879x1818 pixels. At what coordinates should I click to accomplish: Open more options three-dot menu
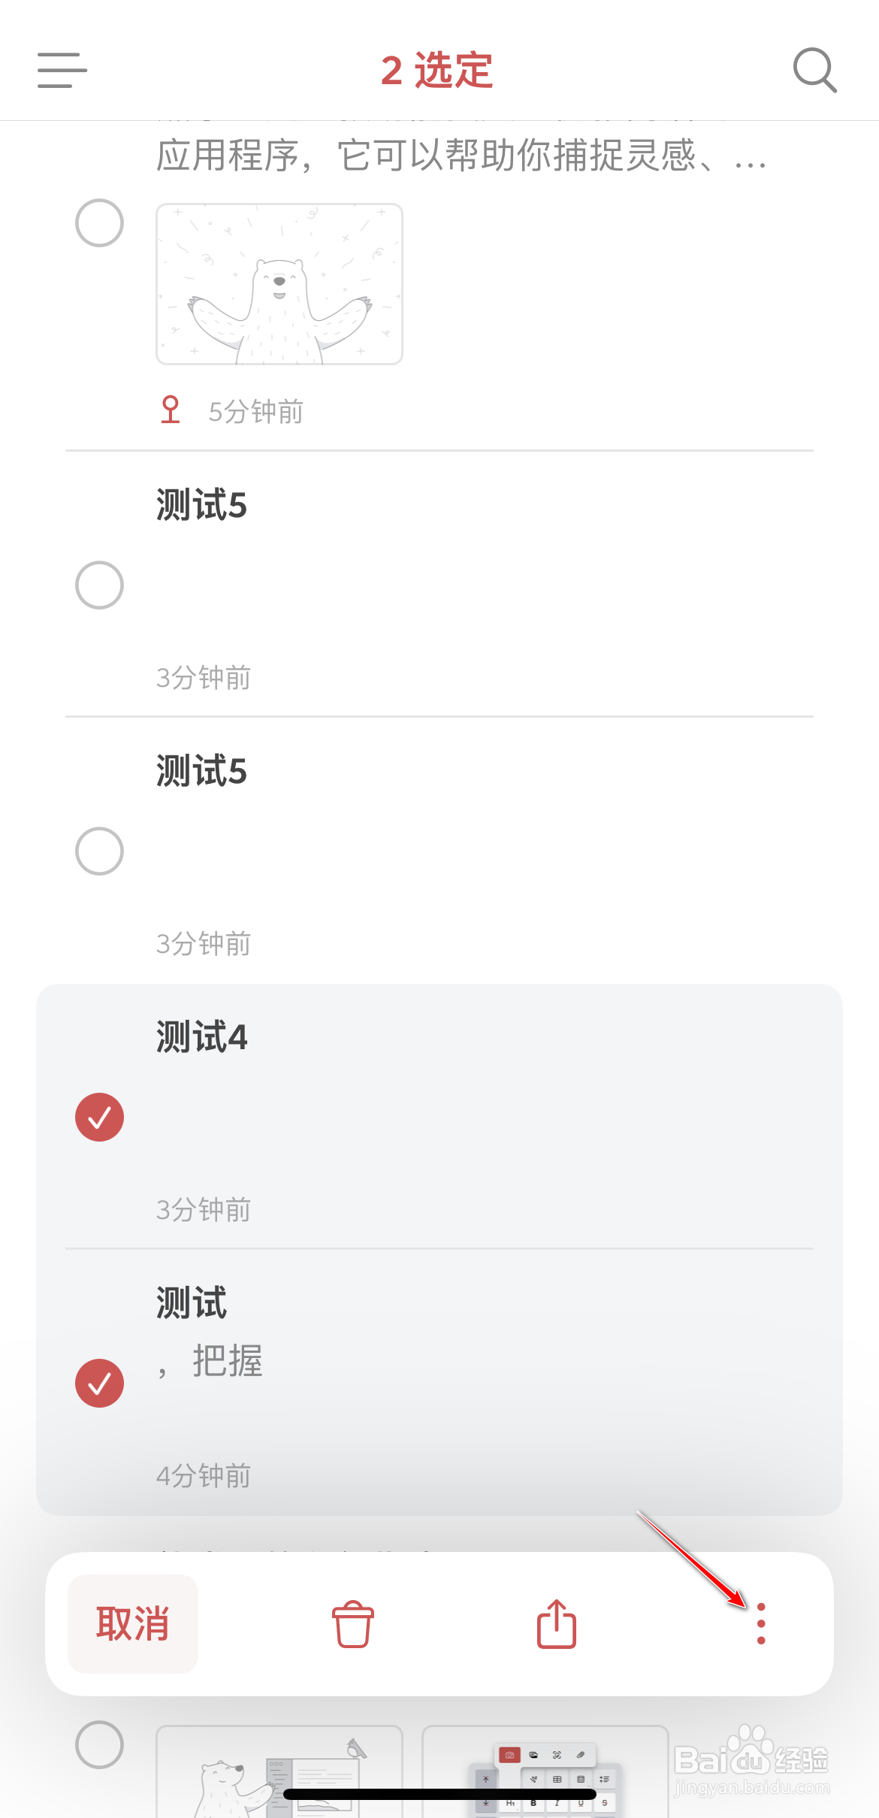pos(761,1623)
